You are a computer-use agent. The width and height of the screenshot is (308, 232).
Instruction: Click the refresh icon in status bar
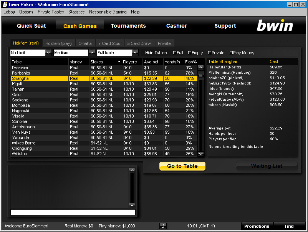[163, 226]
